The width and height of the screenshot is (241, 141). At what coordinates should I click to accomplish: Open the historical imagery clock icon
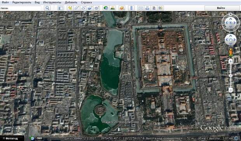106,8
